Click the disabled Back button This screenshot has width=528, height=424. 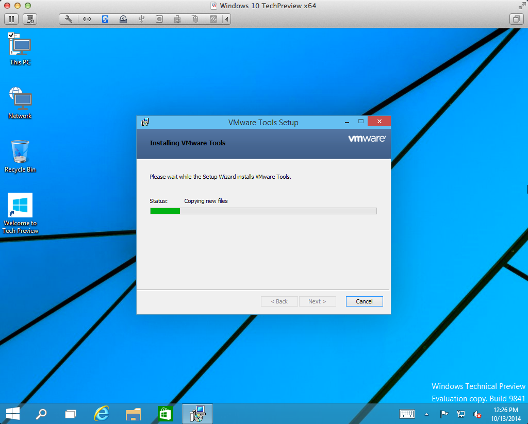(x=279, y=301)
